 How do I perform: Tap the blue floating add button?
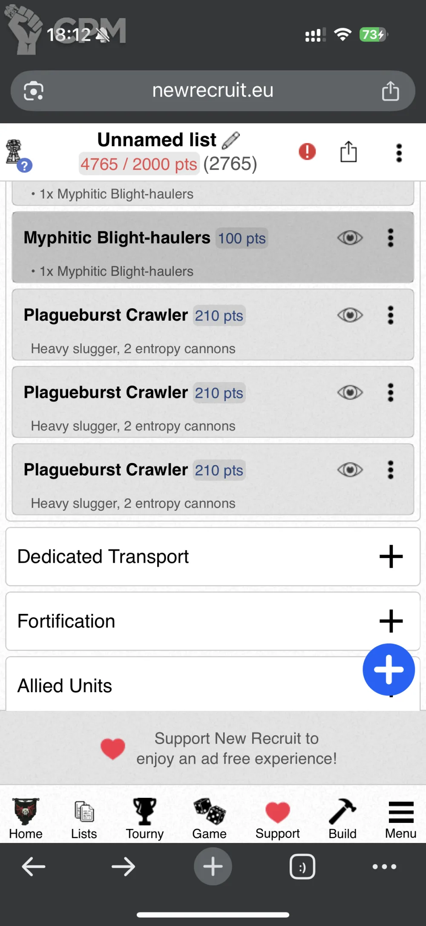tap(389, 669)
